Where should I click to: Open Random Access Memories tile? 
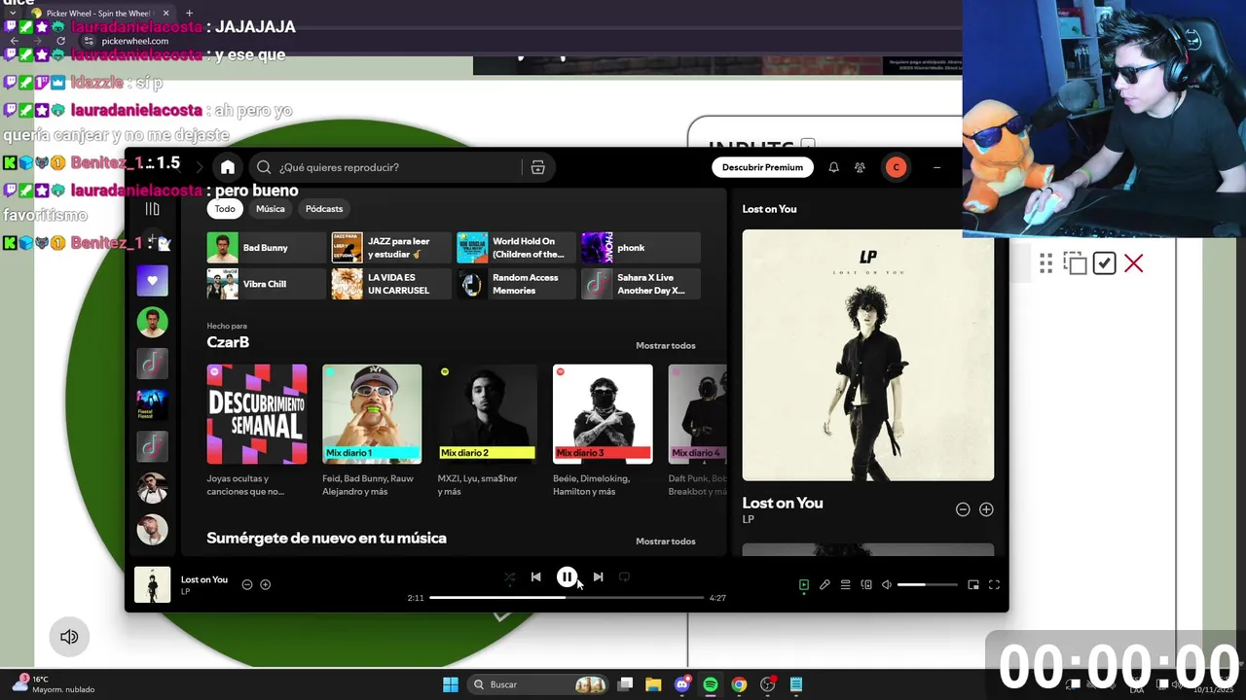[516, 284]
